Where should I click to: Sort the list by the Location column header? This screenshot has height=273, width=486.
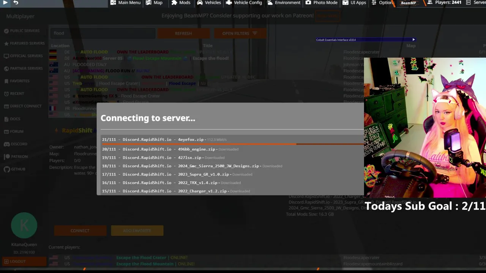pos(60,45)
